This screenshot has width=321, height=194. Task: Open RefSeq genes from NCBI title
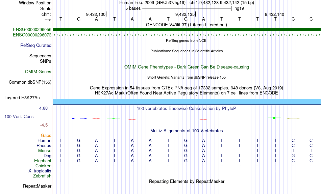(187, 40)
